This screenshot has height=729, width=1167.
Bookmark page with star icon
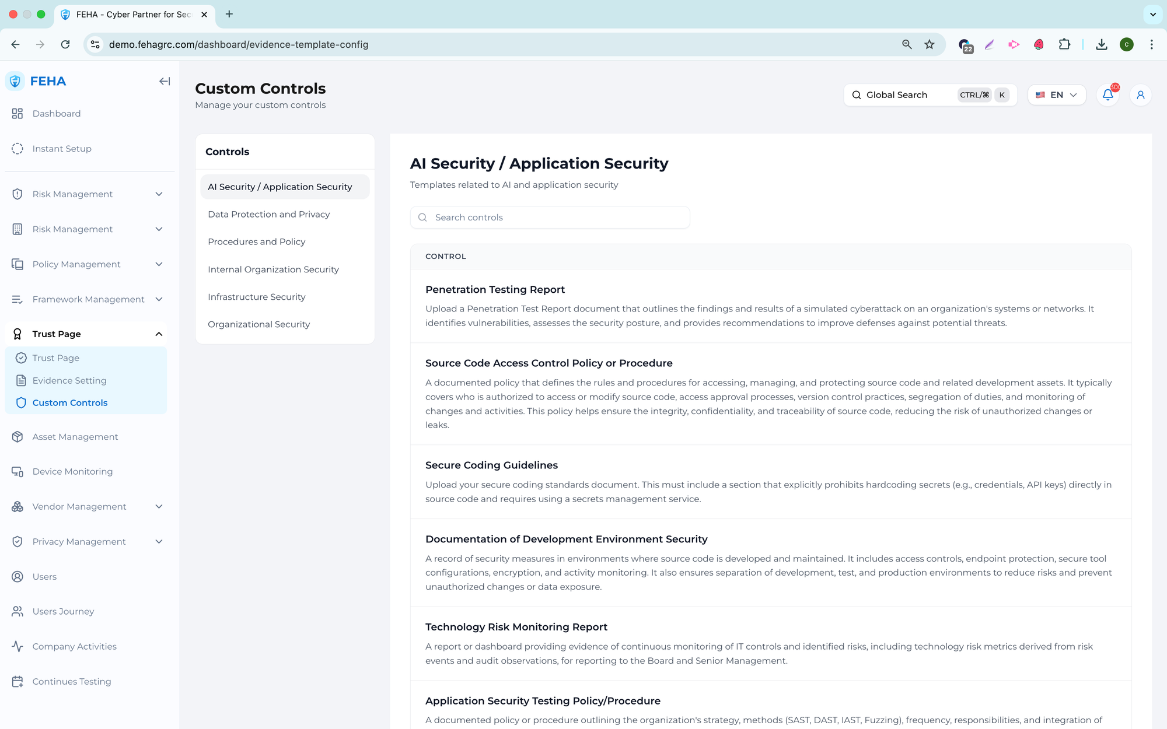(930, 44)
